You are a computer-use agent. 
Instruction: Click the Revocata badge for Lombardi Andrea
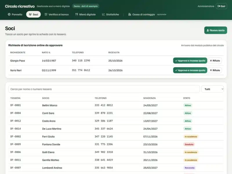190,168
